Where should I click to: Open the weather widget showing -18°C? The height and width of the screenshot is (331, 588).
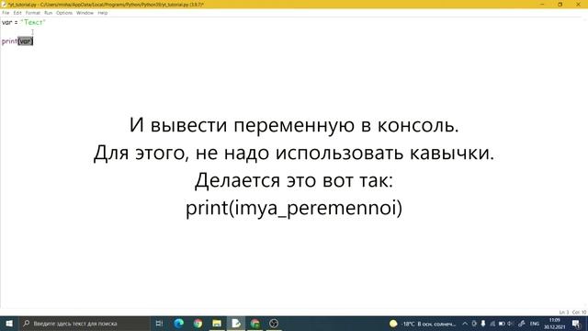click(x=423, y=324)
